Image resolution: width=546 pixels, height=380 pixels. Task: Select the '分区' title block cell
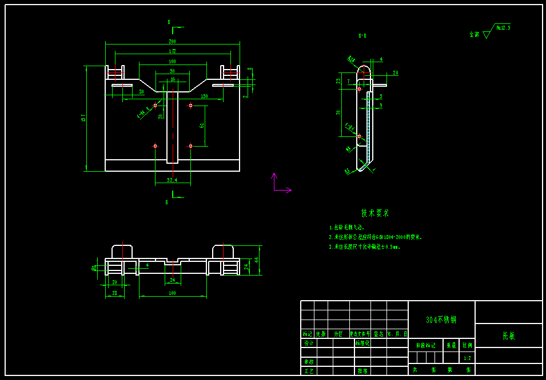click(338, 334)
